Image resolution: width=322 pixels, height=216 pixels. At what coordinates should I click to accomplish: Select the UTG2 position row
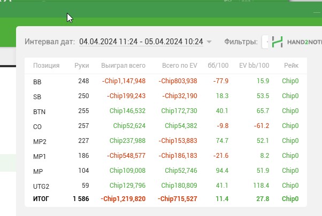[x=166, y=186]
